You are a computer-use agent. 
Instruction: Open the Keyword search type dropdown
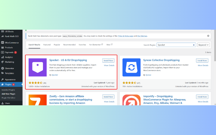pos(204,45)
